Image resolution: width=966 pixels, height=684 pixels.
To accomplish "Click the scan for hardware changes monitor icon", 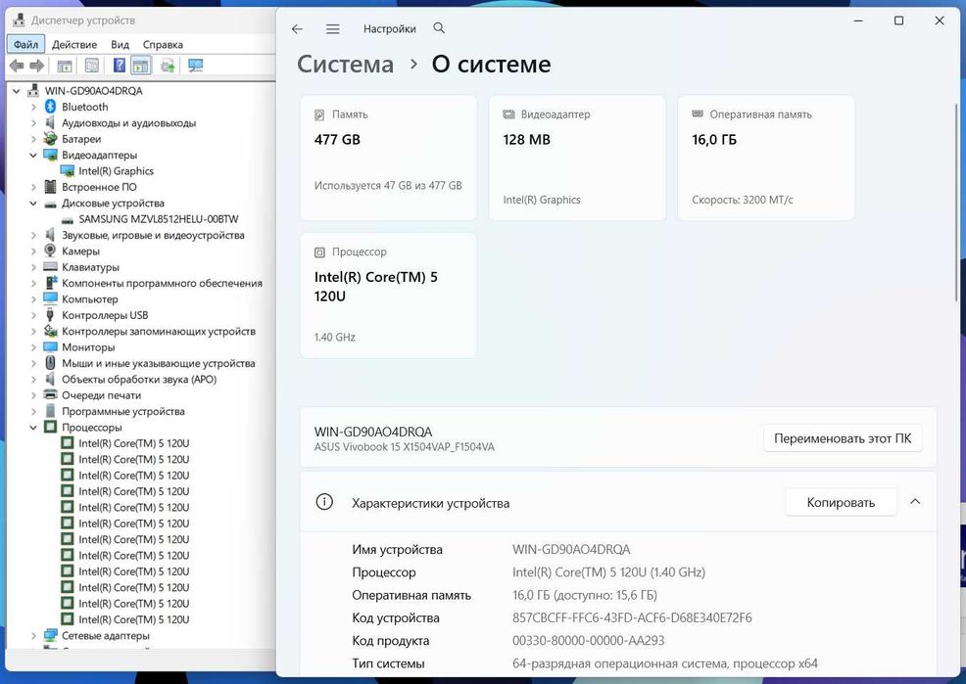I will tap(195, 66).
